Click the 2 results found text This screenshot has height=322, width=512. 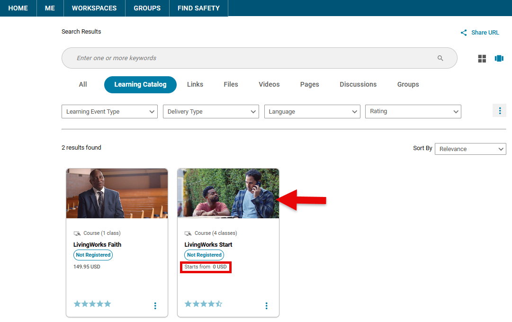81,148
